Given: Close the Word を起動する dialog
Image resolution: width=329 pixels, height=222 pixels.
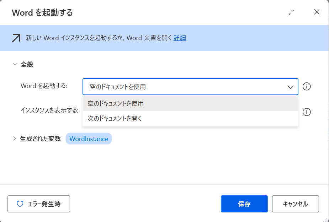Looking at the screenshot, I should point(317,12).
